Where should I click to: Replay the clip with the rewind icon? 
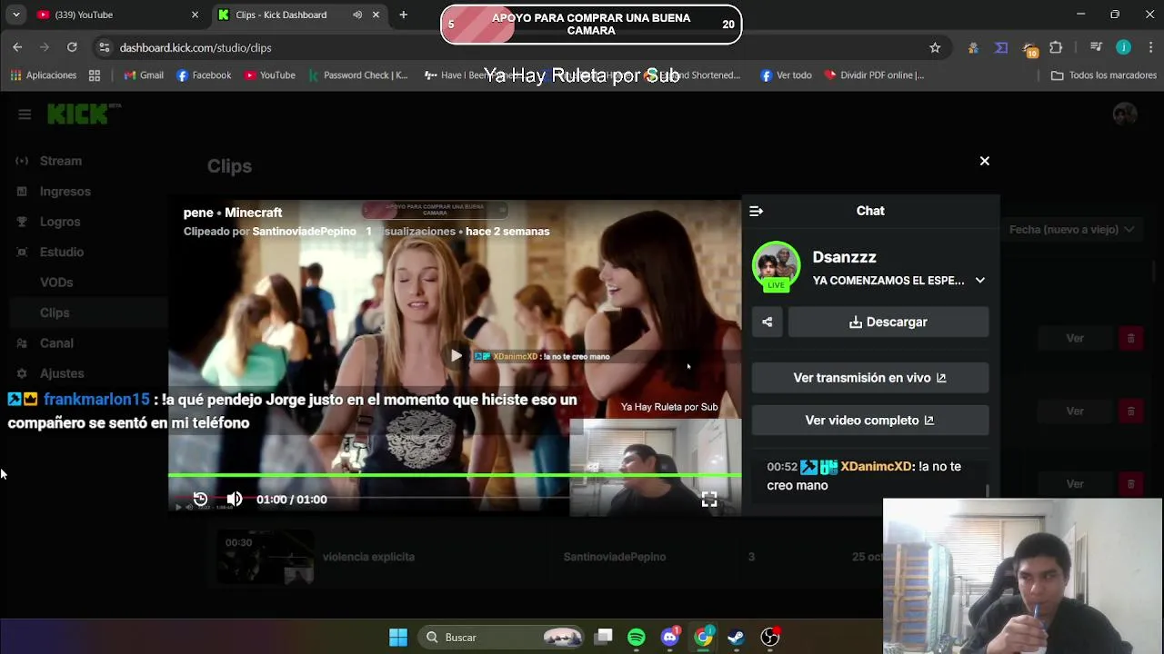(x=200, y=499)
